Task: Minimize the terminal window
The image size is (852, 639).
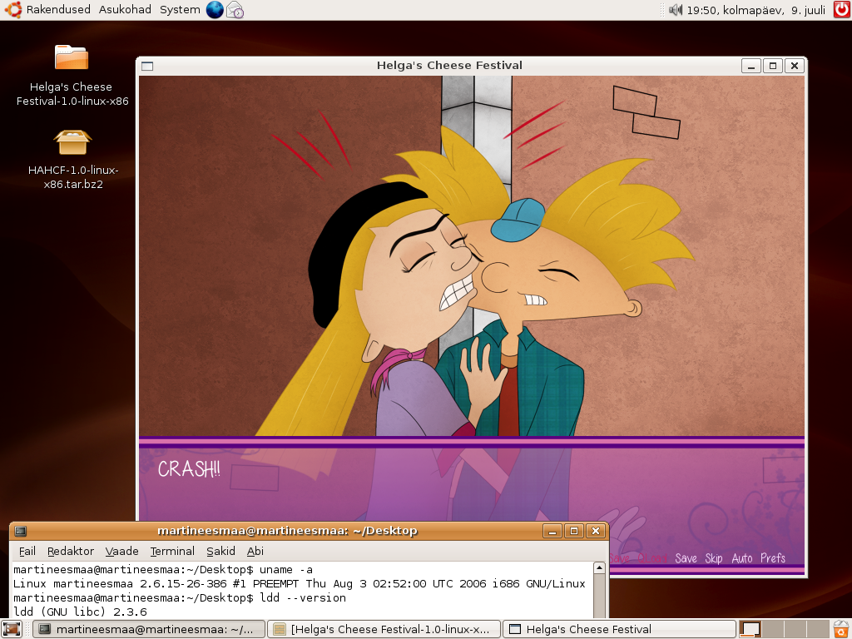Action: click(x=552, y=531)
